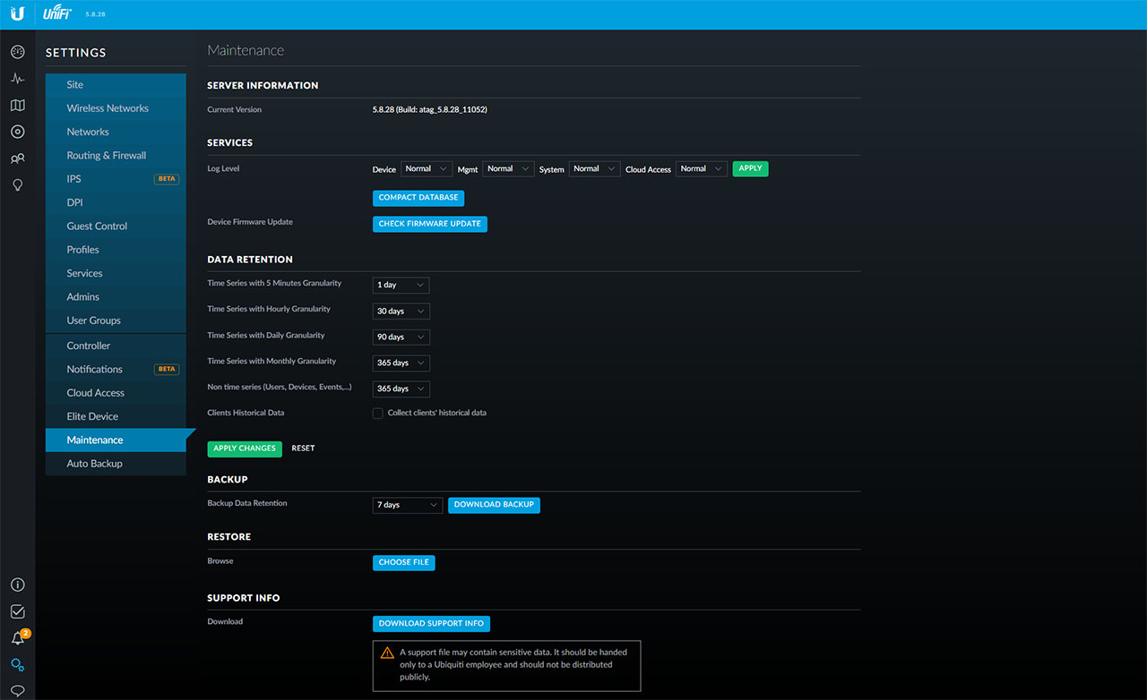The image size is (1147, 700).
Task: Go to Auto Backup settings
Action: (x=116, y=464)
